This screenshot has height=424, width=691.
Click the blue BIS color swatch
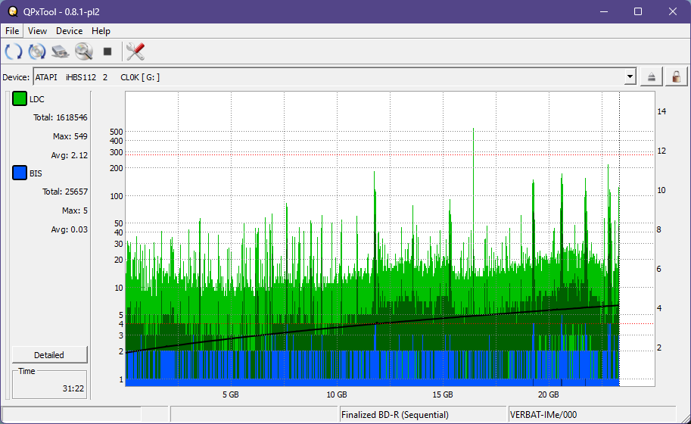coord(20,173)
